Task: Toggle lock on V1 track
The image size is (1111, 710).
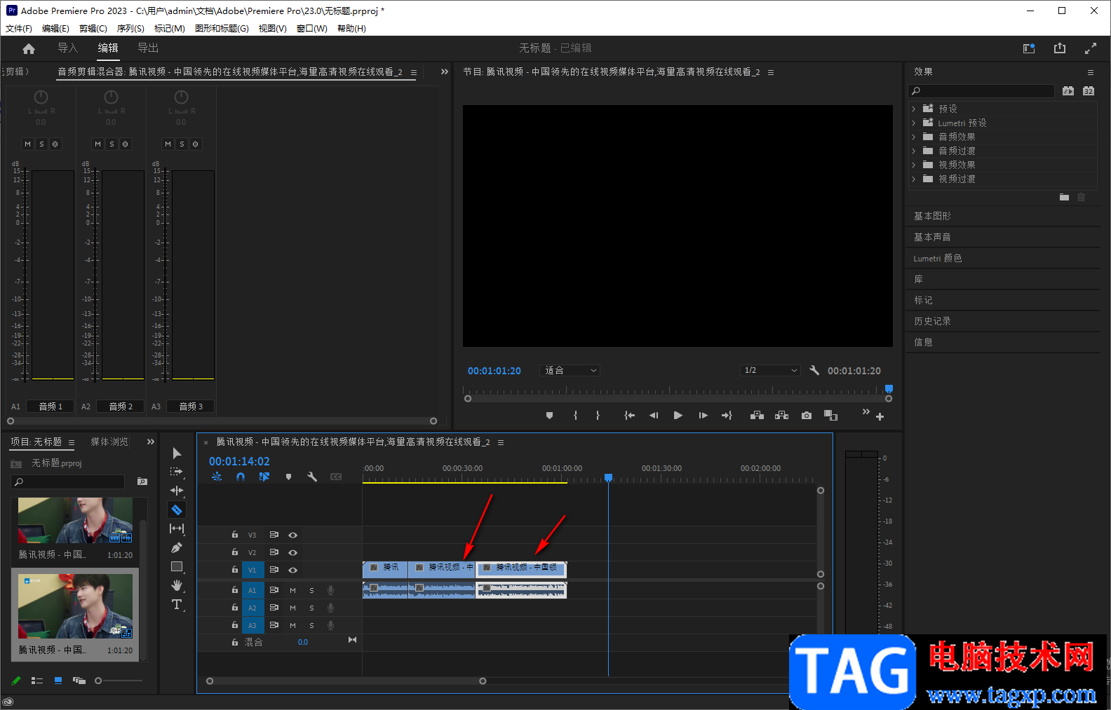Action: 235,570
